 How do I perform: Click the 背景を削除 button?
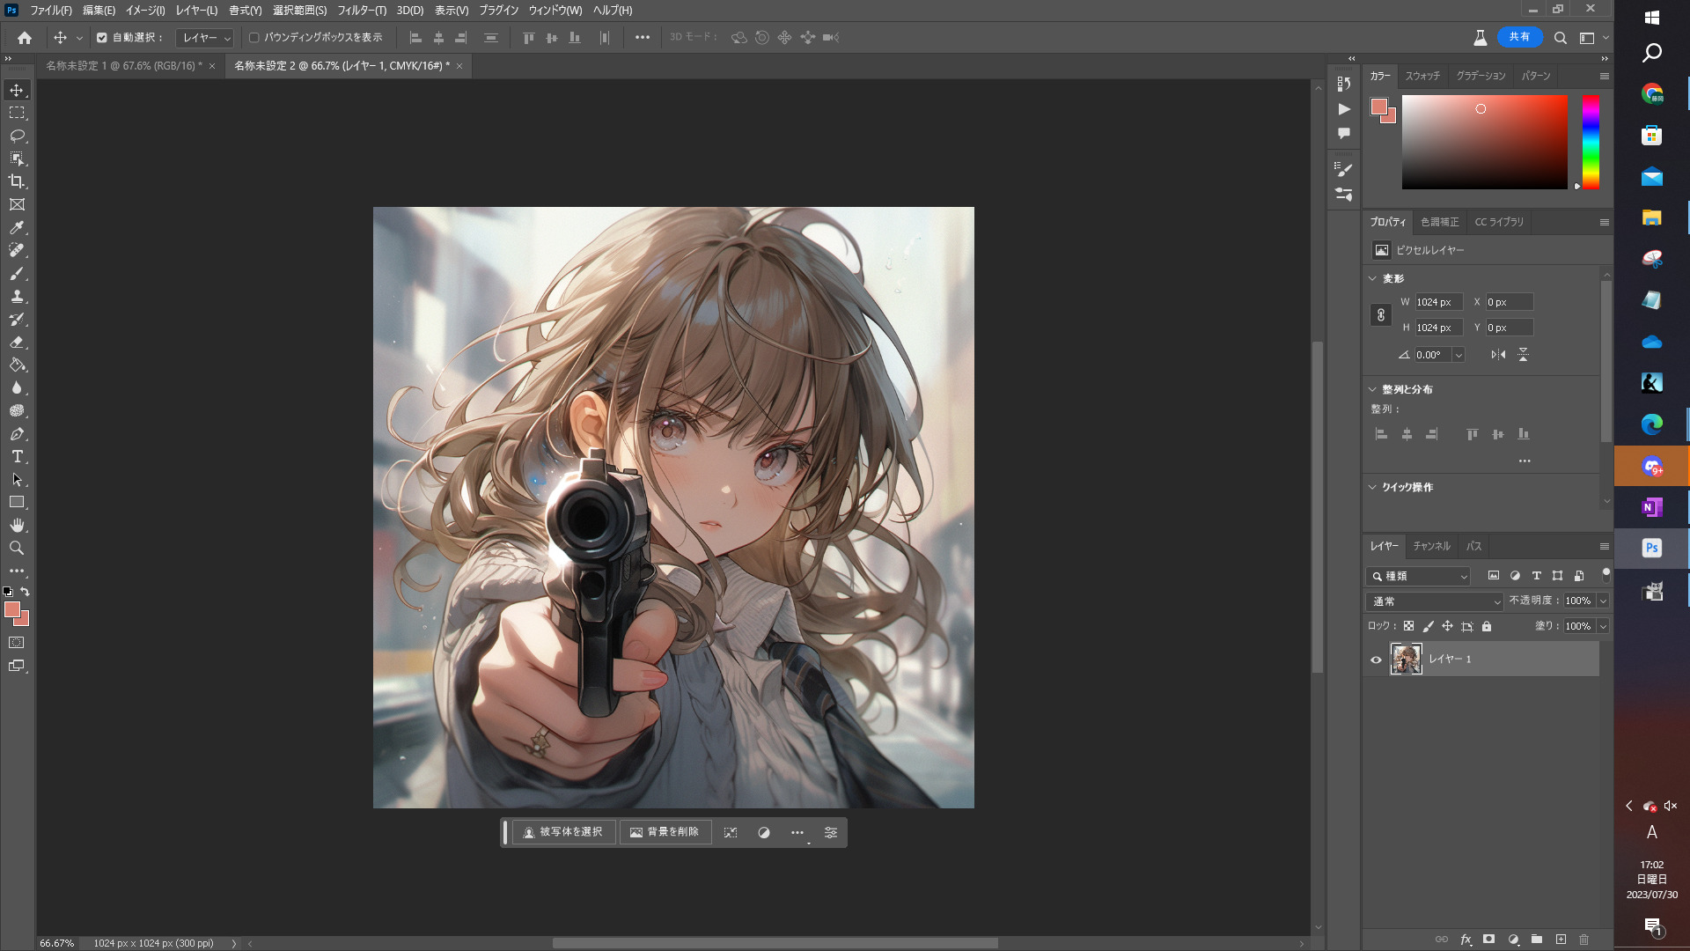pyautogui.click(x=665, y=832)
